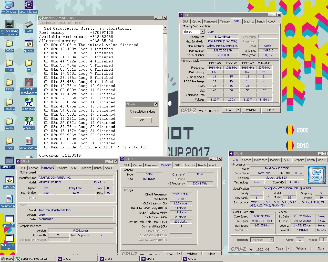This screenshot has width=328, height=262.
Task: Open Calculate menu in Super PI
Action: pos(47,23)
